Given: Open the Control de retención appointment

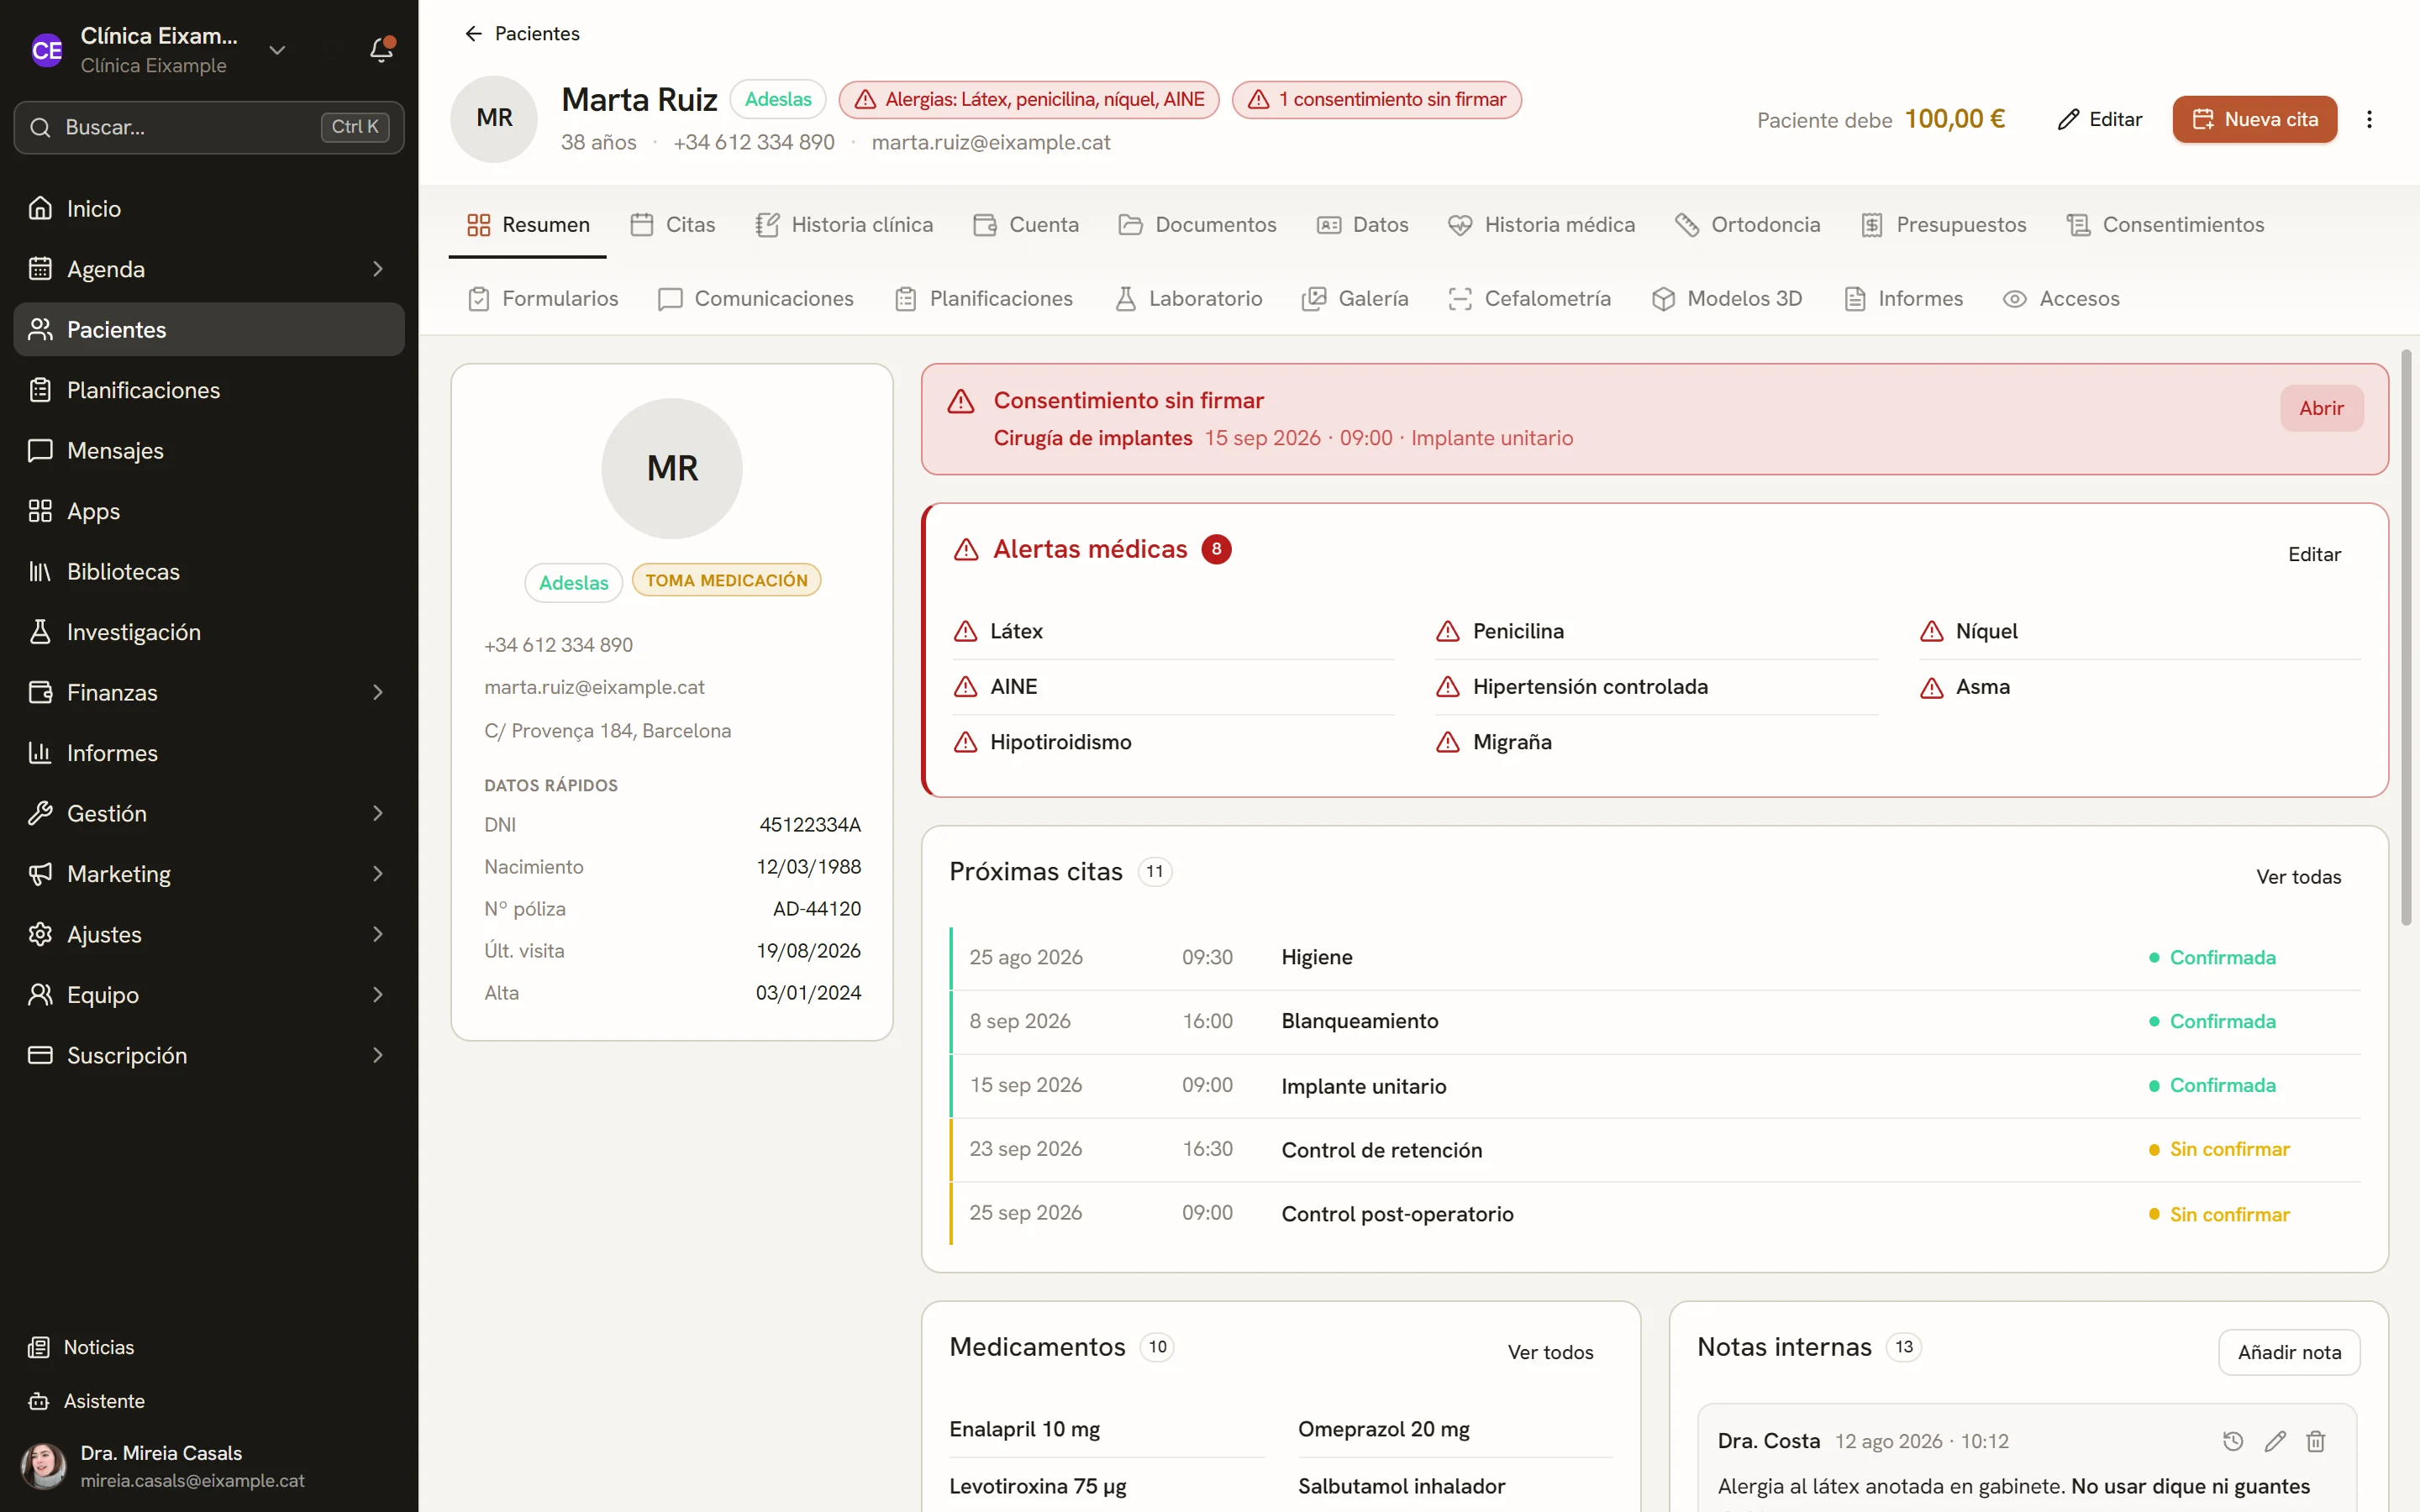Looking at the screenshot, I should pyautogui.click(x=1655, y=1150).
